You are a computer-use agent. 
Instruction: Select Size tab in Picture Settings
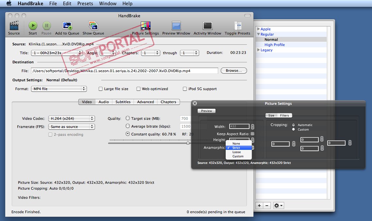(x=271, y=116)
